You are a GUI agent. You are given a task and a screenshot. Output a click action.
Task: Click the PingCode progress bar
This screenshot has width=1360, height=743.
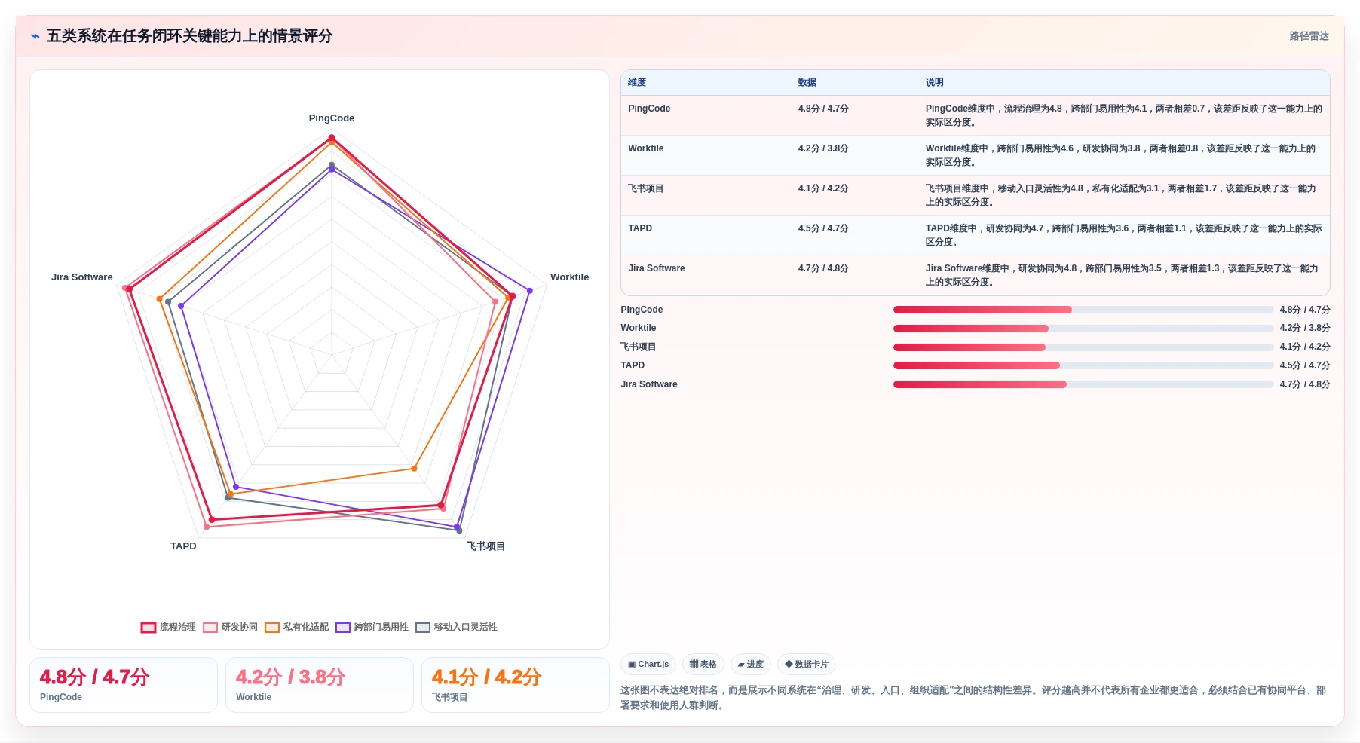[1083, 310]
